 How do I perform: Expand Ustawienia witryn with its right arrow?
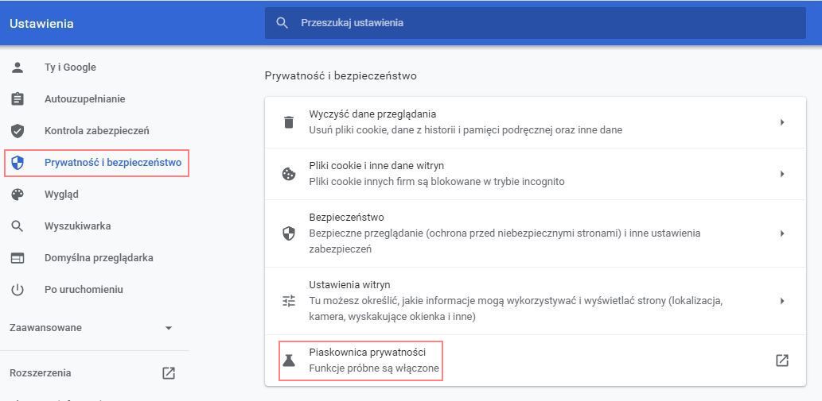[x=782, y=301]
